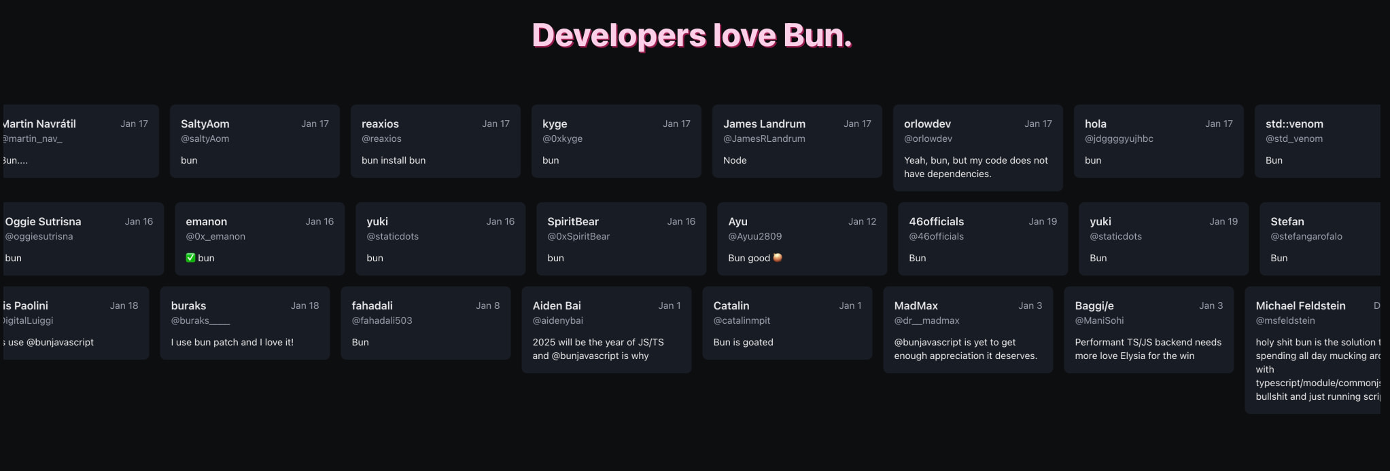1390x471 pixels.
Task: Click the @stefangarofalo handle
Action: (1306, 236)
